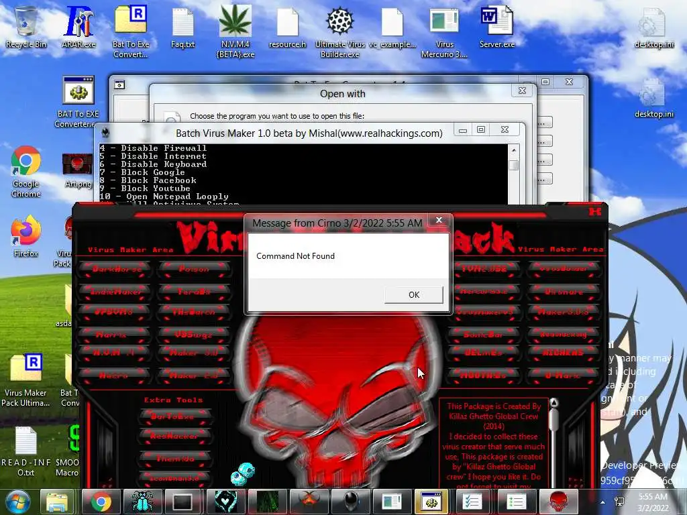Viewport: 687px width, 515px height.
Task: Select '5 - Disable Internet' console line
Action: [x=153, y=156]
